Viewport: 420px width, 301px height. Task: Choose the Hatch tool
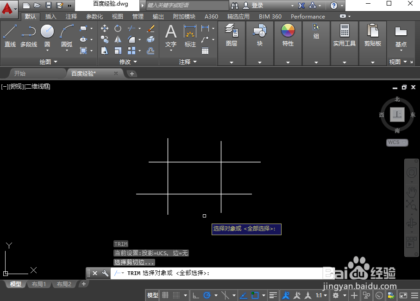click(83, 51)
